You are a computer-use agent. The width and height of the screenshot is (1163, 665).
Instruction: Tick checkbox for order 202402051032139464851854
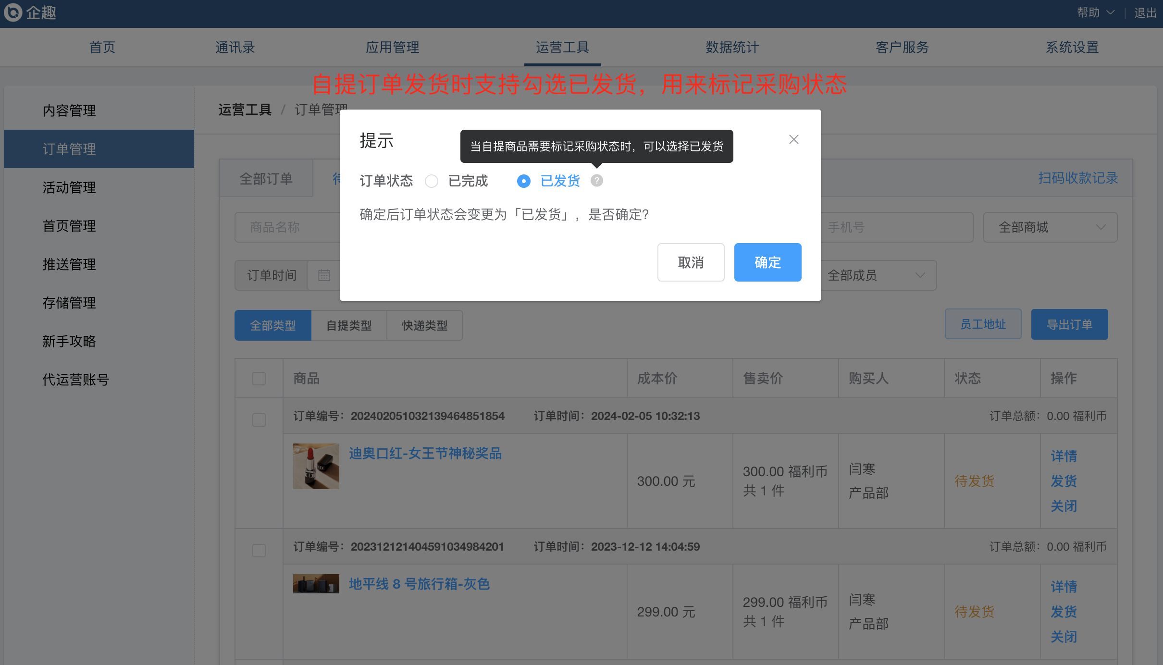(x=259, y=420)
